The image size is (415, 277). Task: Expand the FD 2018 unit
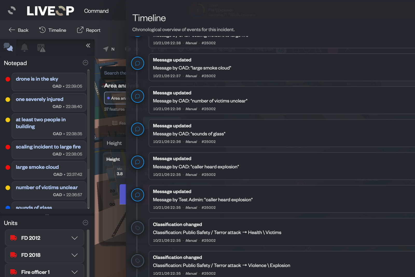(x=74, y=255)
